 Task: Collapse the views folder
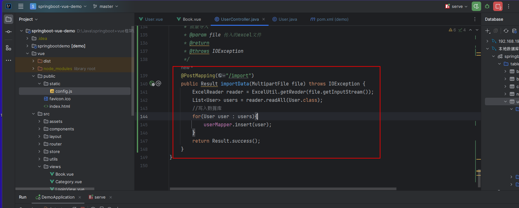pos(39,167)
